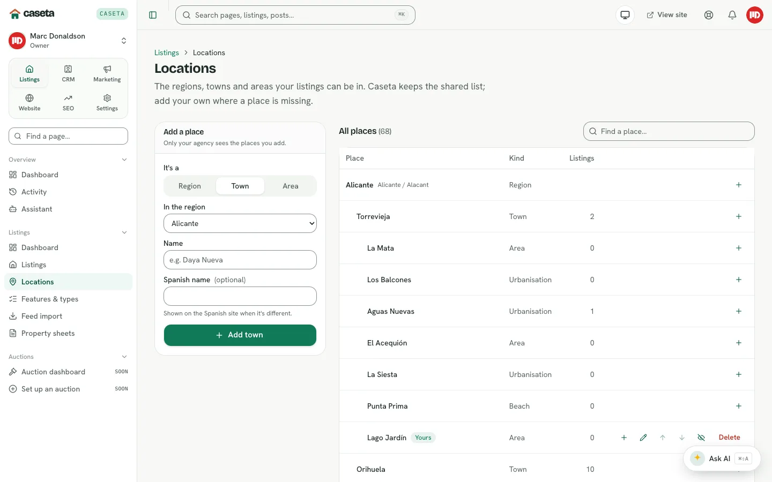Click the Place column header
The width and height of the screenshot is (772, 482).
[x=355, y=158]
